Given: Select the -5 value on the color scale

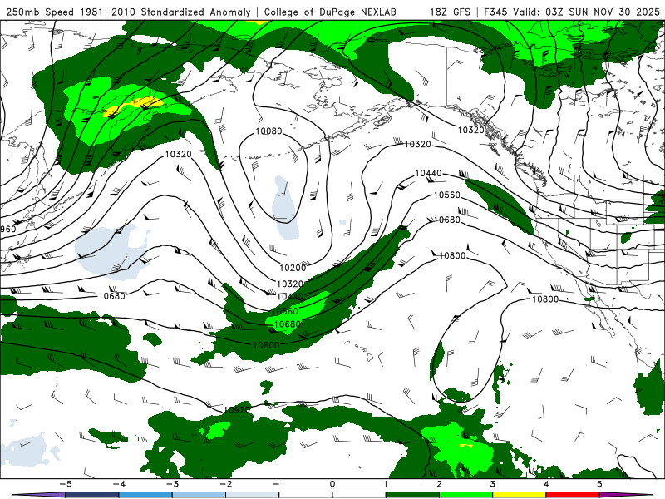Looking at the screenshot, I should click(65, 484).
